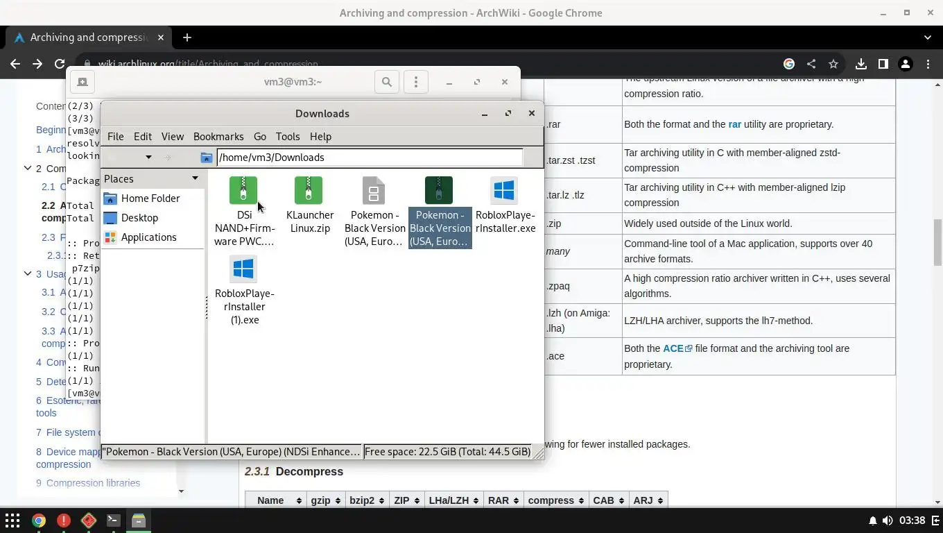Select RobloxPlayerInstaller (1).exe file
Image resolution: width=943 pixels, height=533 pixels.
[x=244, y=290]
